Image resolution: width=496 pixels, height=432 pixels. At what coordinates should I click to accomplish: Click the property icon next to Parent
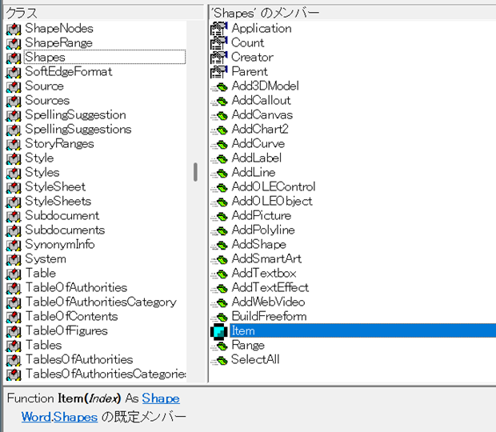coord(219,72)
